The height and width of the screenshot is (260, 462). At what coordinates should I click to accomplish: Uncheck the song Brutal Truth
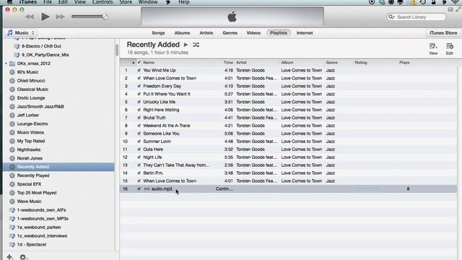click(x=139, y=118)
